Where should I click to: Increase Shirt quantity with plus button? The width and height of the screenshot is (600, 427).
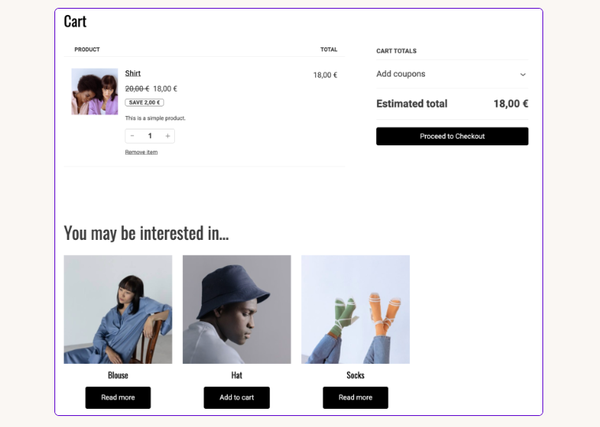(167, 136)
